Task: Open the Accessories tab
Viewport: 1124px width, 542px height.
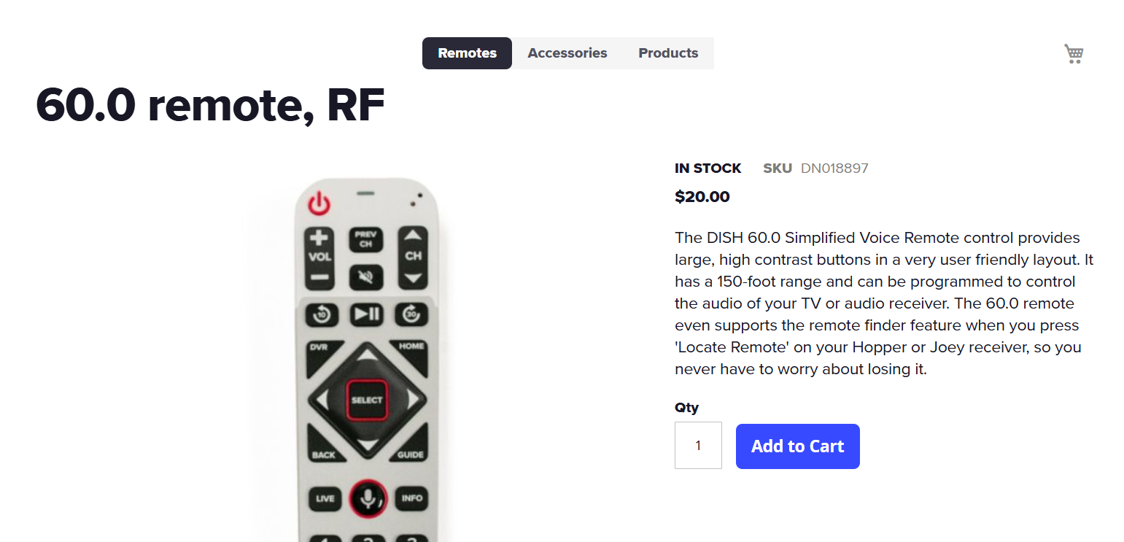Action: pyautogui.click(x=567, y=53)
